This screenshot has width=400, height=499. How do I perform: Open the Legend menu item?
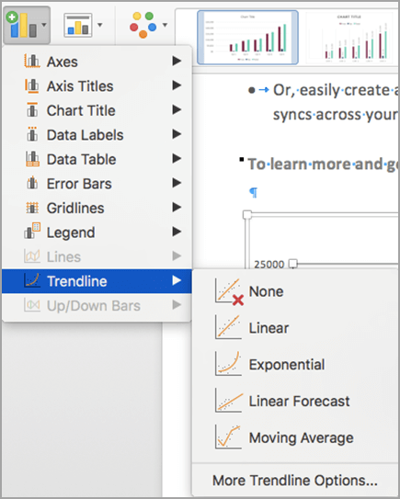97,232
